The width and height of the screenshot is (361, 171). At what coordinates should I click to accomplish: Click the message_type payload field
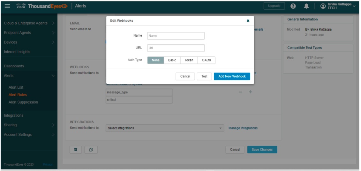coord(139,93)
